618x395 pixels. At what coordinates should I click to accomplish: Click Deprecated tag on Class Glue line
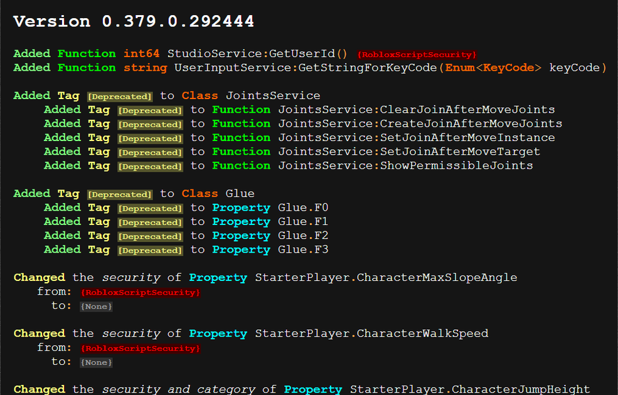pyautogui.click(x=120, y=194)
